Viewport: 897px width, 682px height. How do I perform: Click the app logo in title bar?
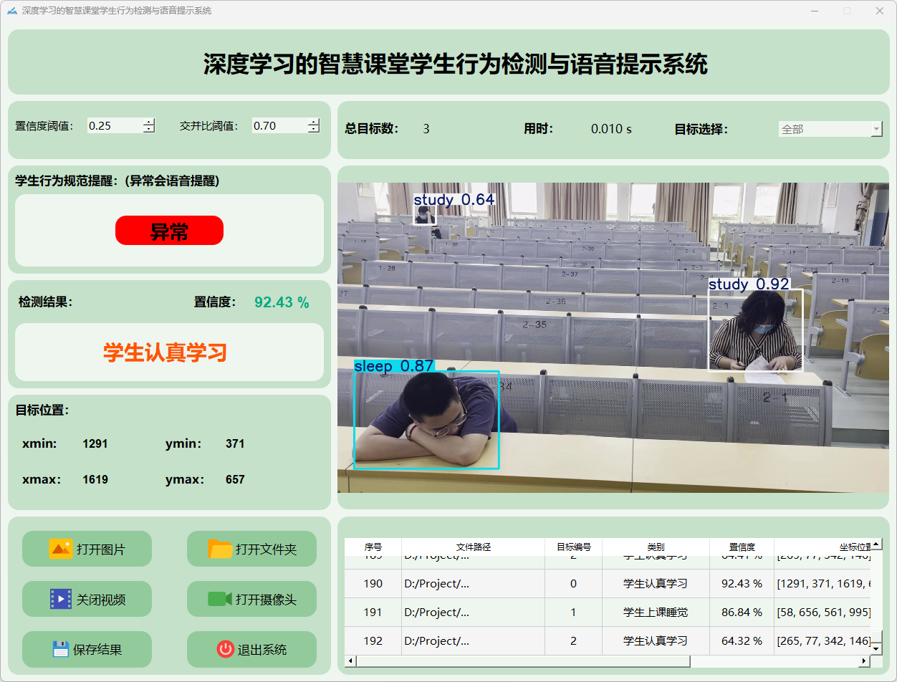tap(11, 11)
